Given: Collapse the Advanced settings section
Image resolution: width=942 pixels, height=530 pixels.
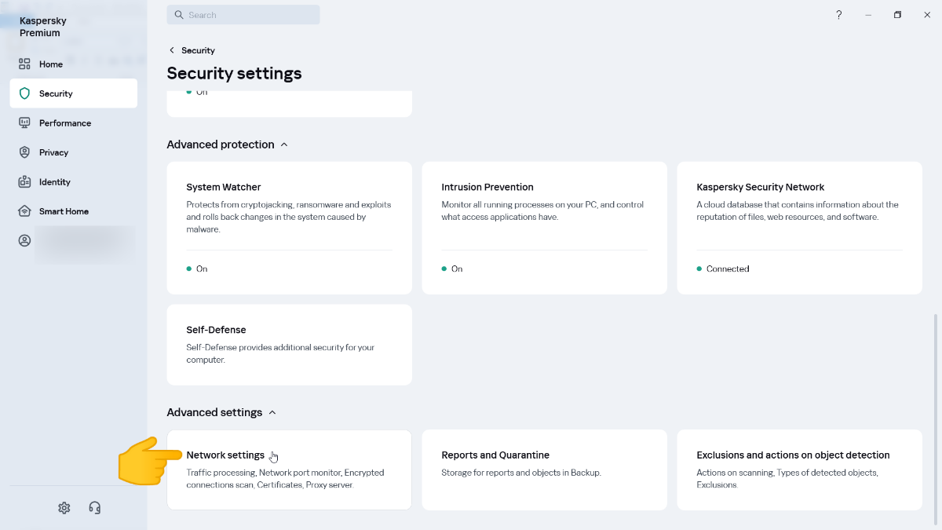Looking at the screenshot, I should point(272,412).
